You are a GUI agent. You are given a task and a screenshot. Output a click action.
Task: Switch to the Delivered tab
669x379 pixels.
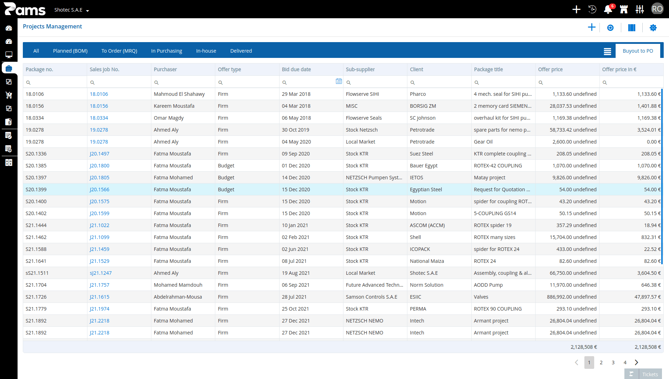[x=241, y=51]
